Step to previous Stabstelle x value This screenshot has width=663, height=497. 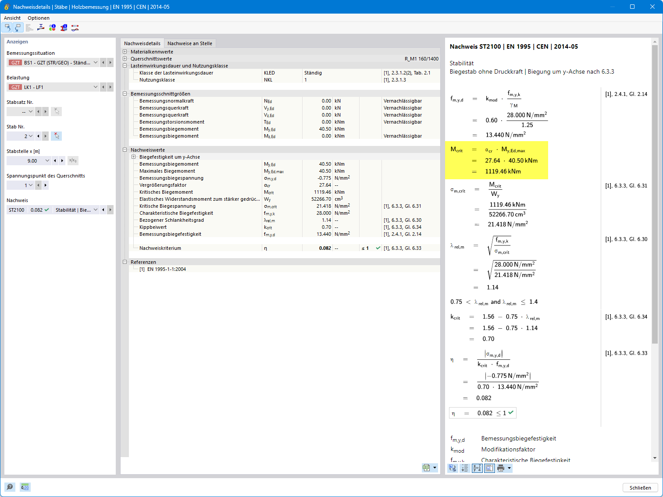pyautogui.click(x=55, y=161)
